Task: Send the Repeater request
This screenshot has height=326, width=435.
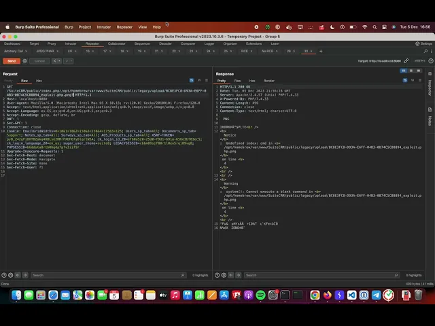Action: pos(12,61)
